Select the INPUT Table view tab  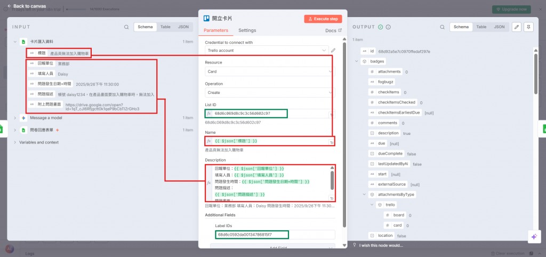(x=165, y=27)
